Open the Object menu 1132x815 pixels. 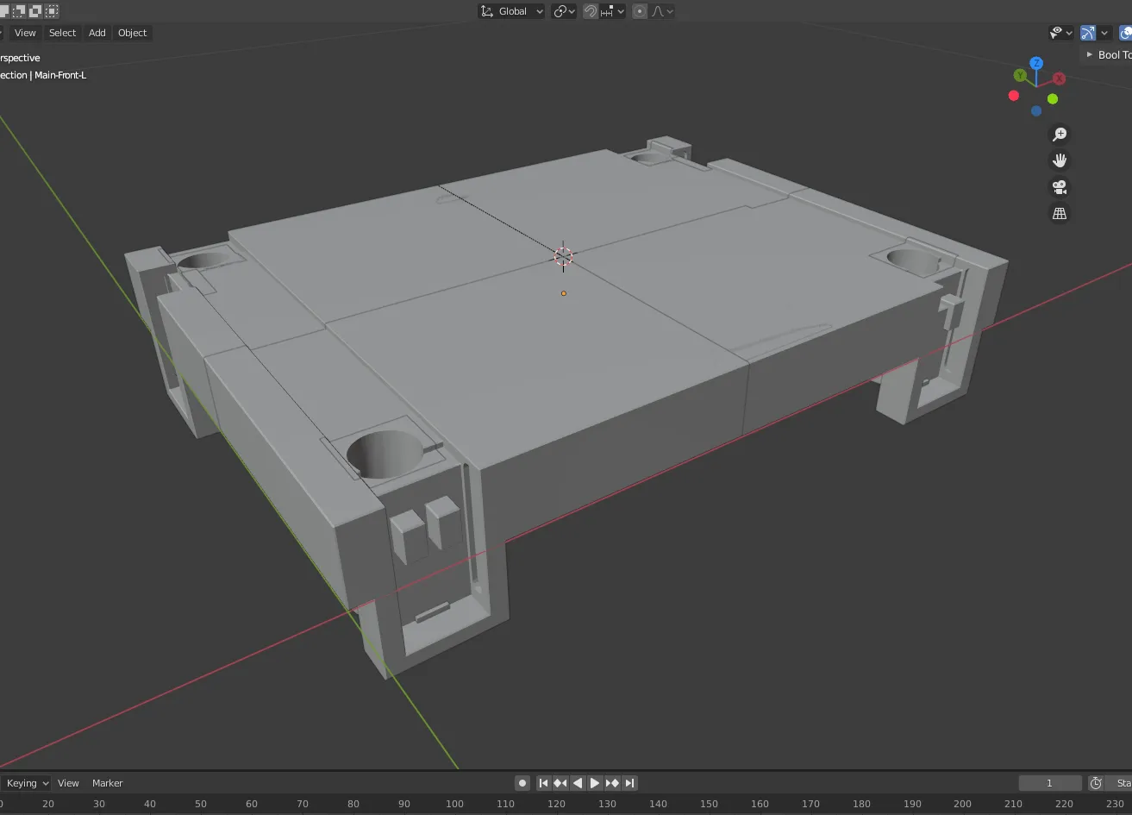[x=132, y=33]
